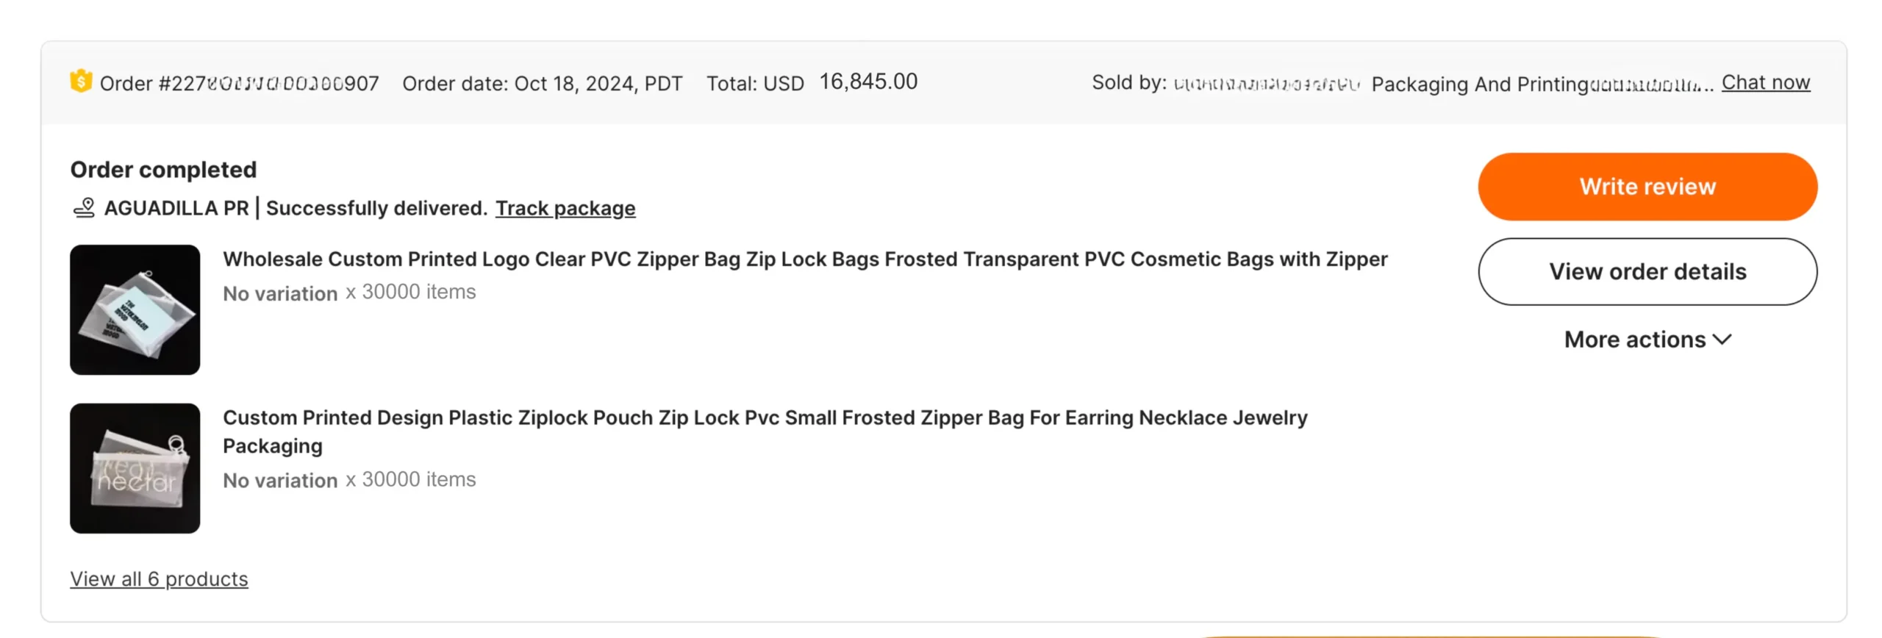
Task: Click the chevron arrow next to More actions
Action: (x=1722, y=339)
